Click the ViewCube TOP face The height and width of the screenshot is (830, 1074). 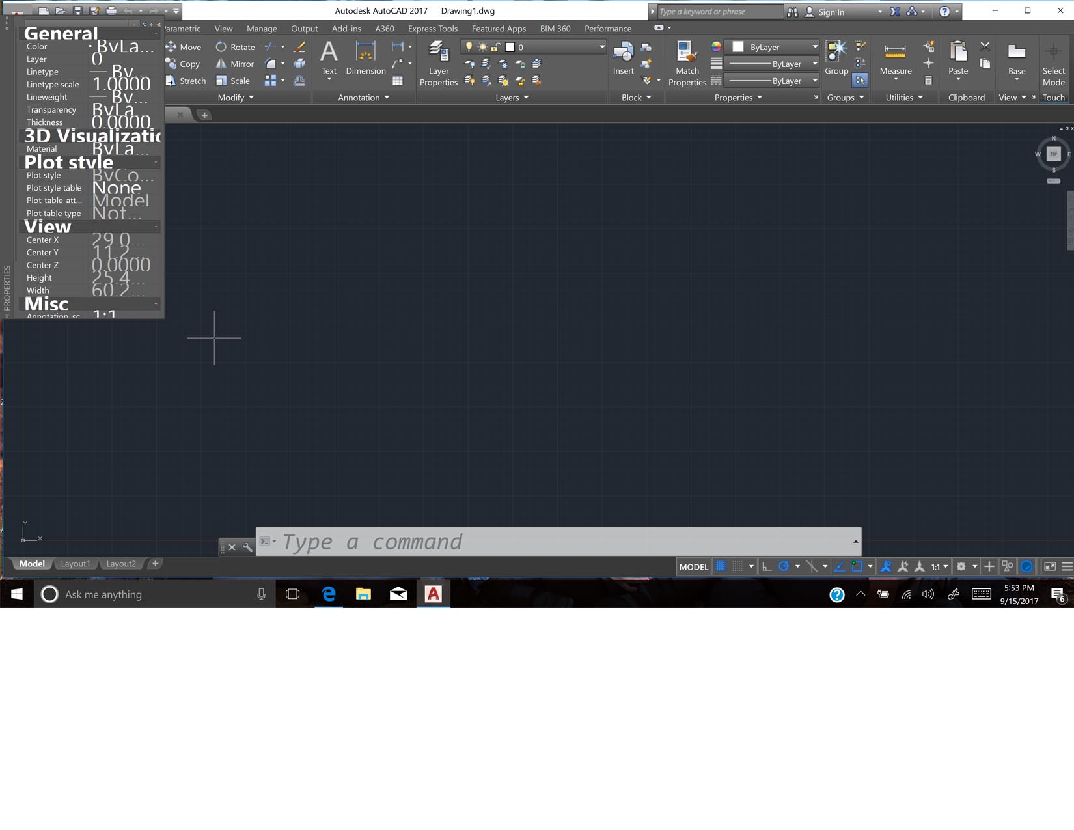point(1054,154)
